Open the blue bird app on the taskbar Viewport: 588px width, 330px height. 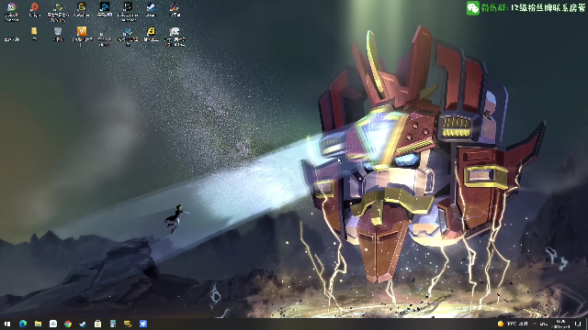[143, 324]
